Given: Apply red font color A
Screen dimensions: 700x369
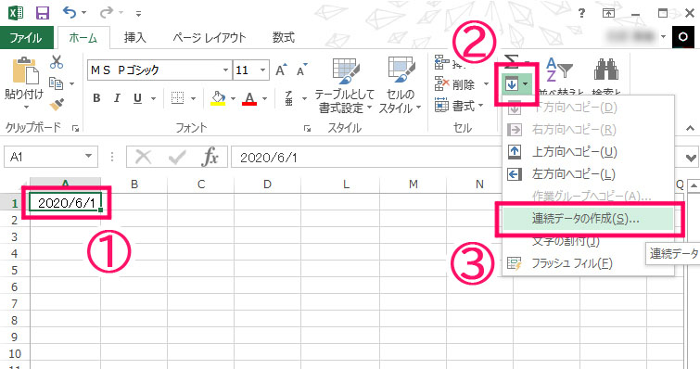Looking at the screenshot, I should 249,98.
